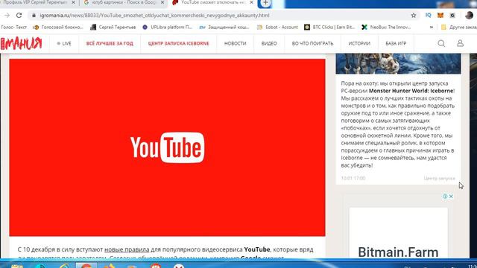This screenshot has height=268, width=477.
Task: Click the Игромания site logo
Action: tap(22, 43)
